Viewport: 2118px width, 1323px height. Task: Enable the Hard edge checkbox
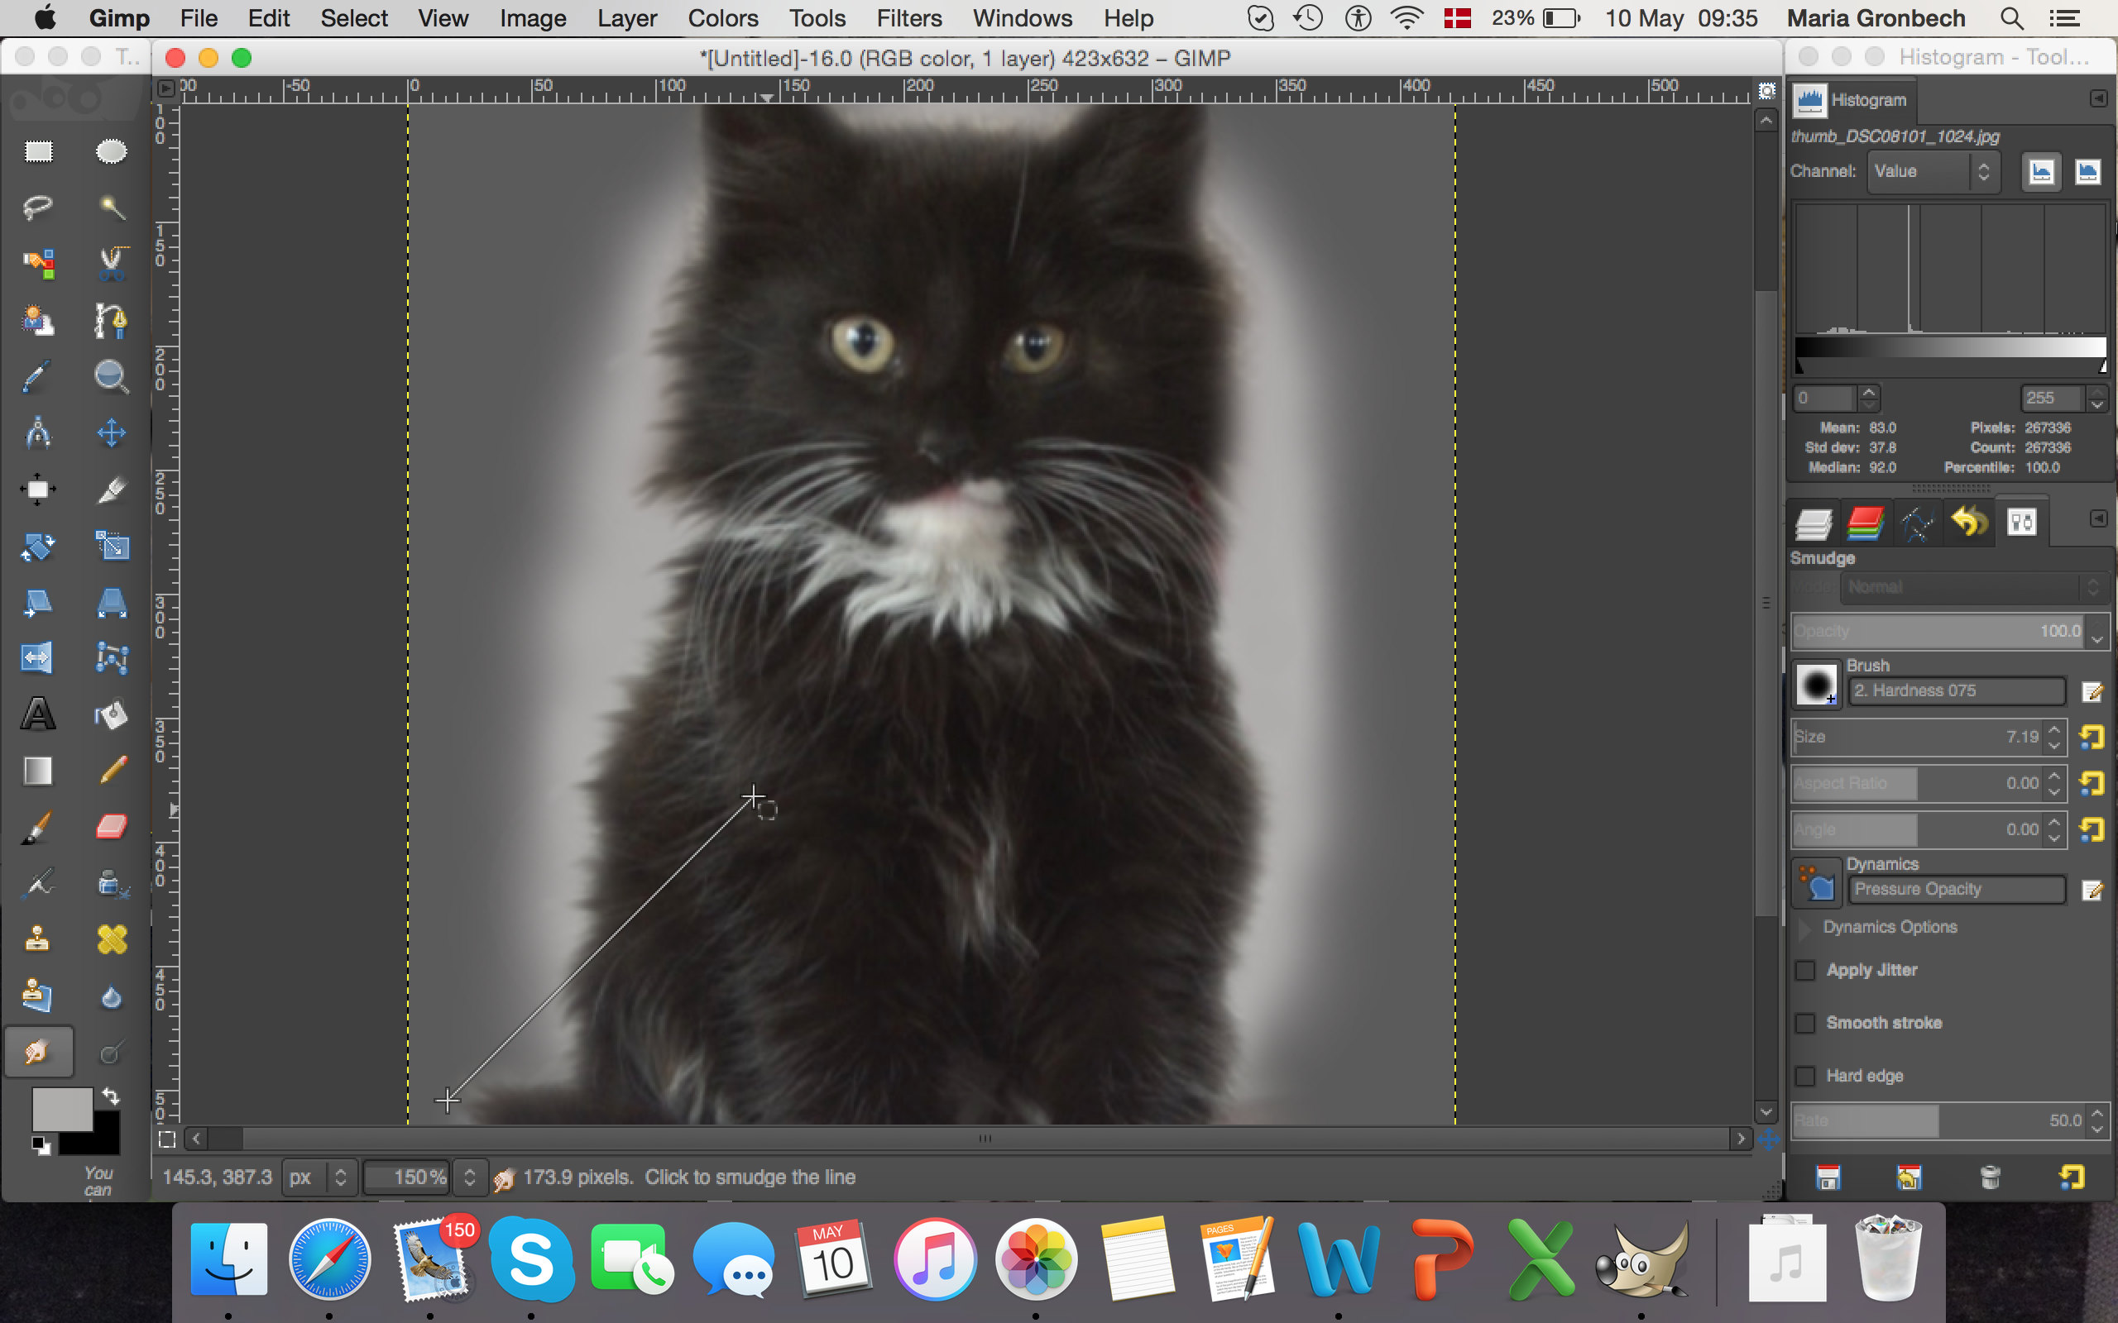pos(1804,1077)
